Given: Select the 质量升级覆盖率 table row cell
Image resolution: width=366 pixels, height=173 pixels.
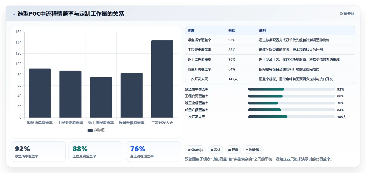Looking at the screenshot, I should pyautogui.click(x=200, y=69).
